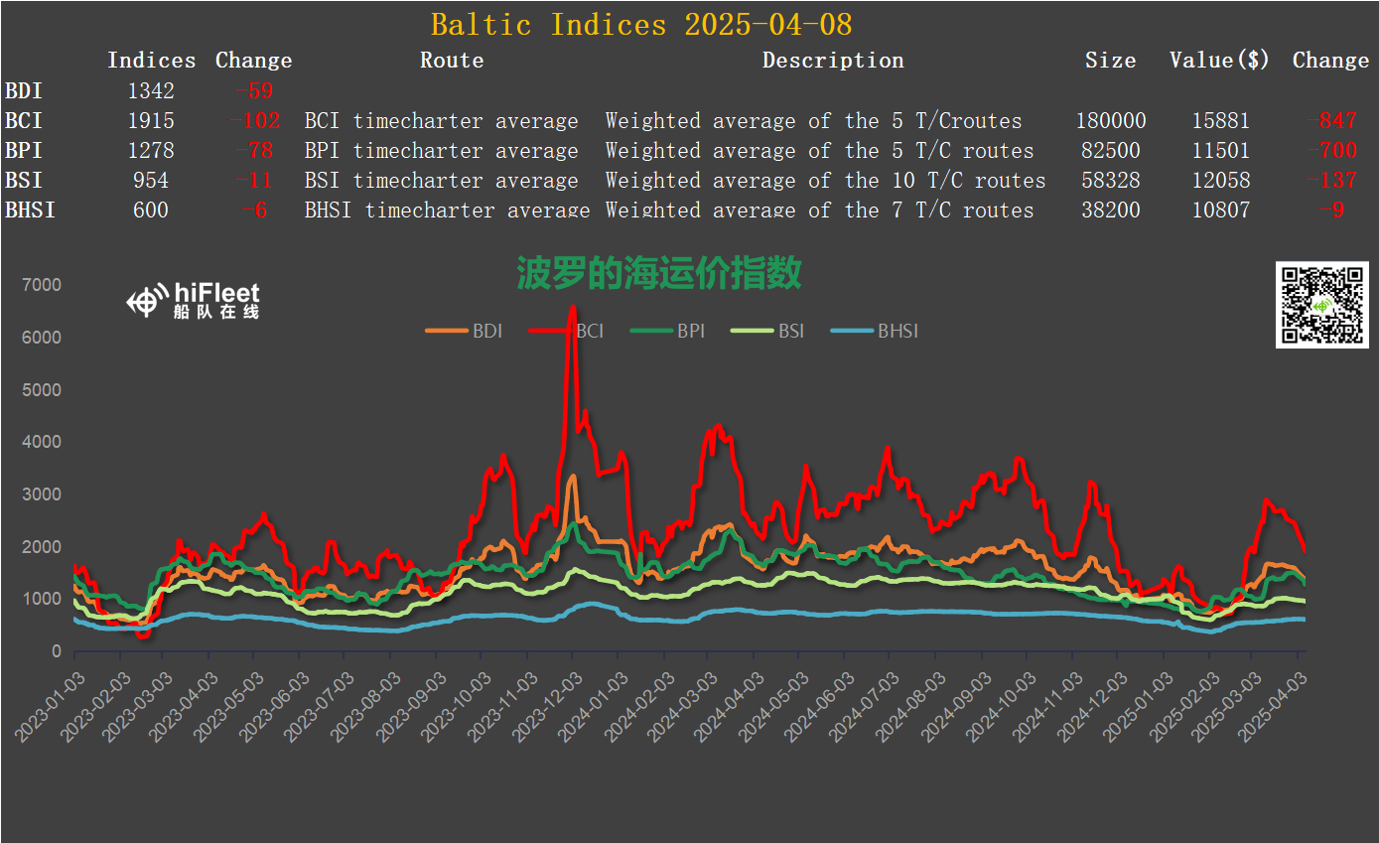The height and width of the screenshot is (843, 1379).
Task: Click BPI timecharter average route text
Action: click(441, 151)
